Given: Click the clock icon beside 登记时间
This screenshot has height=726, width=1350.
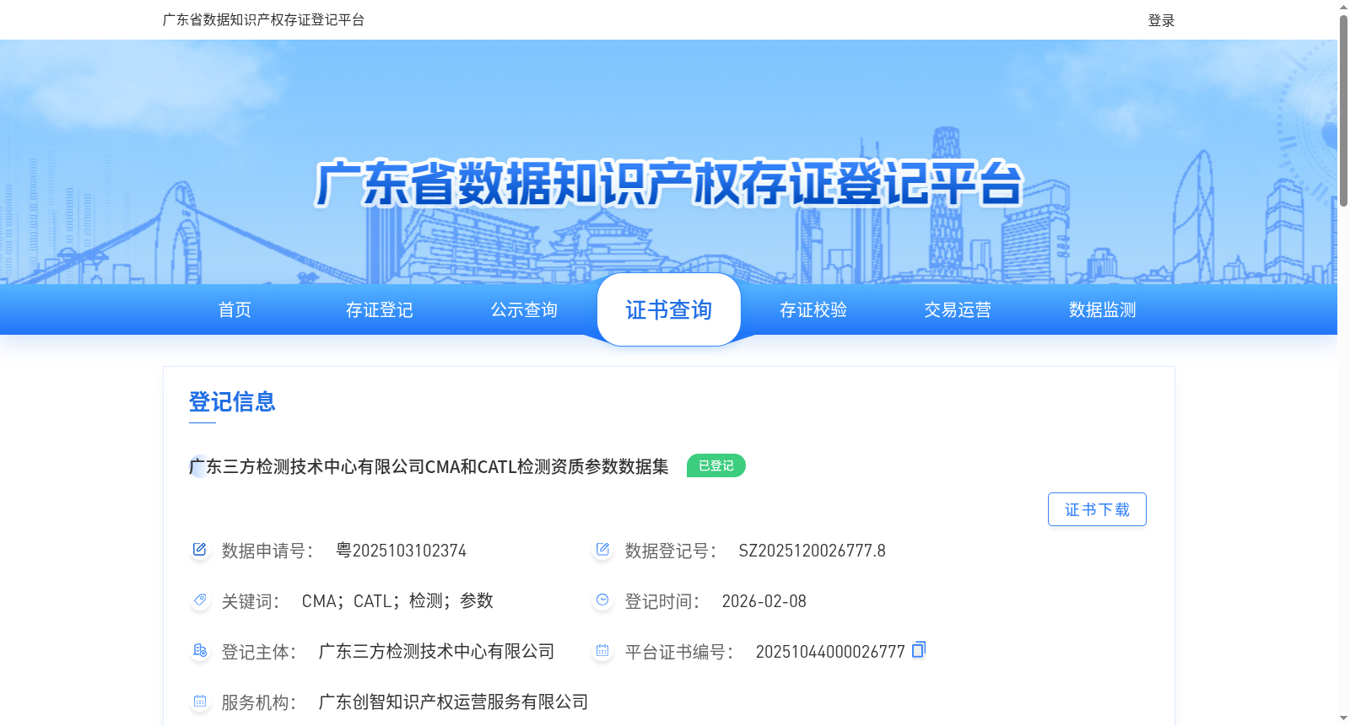Looking at the screenshot, I should (602, 600).
